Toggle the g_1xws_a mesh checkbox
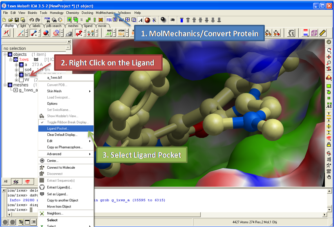Screen dimensions: 334x227 [15, 90]
